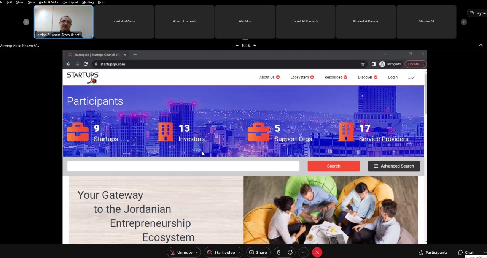Select Jordan Support Team host video thumbnail
The height and width of the screenshot is (258, 487).
pos(64,22)
